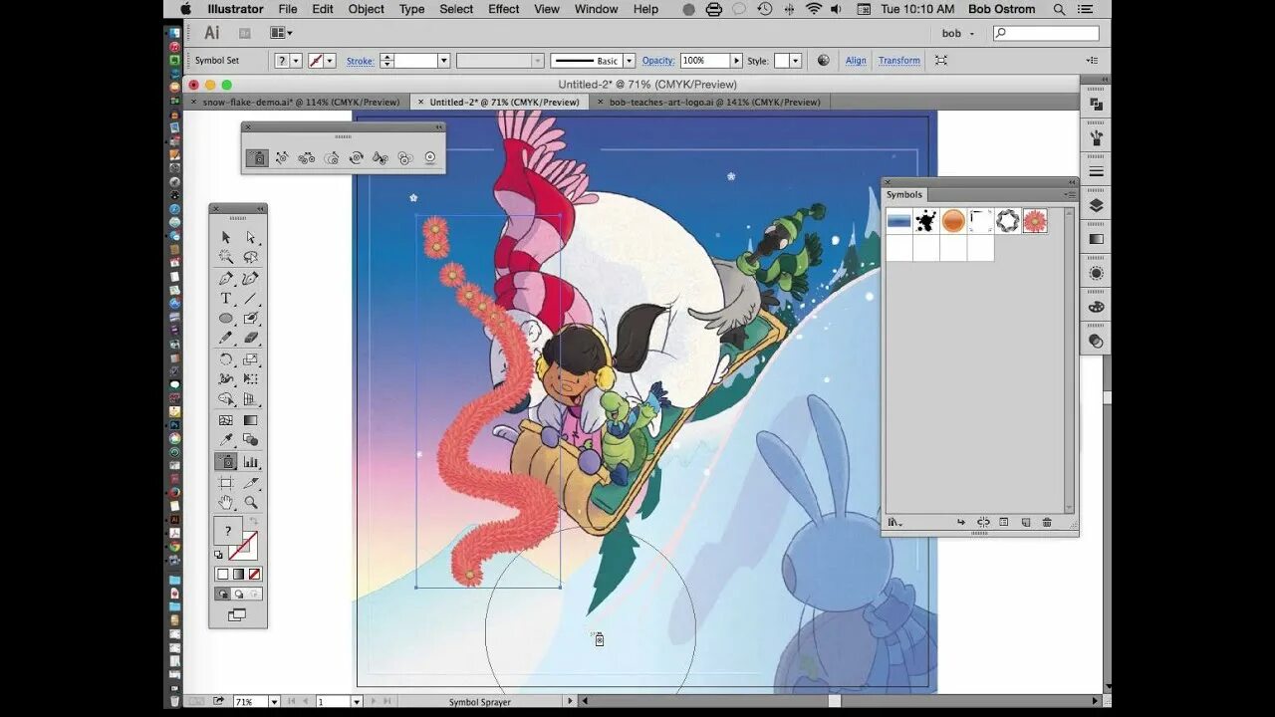Open the File menu
Image resolution: width=1275 pixels, height=717 pixels.
[288, 9]
